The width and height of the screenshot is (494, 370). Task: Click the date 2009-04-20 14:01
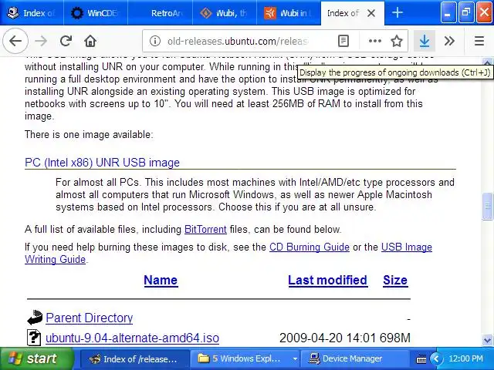(x=327, y=338)
